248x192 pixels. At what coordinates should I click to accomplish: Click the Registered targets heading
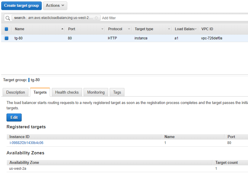pos(26,127)
